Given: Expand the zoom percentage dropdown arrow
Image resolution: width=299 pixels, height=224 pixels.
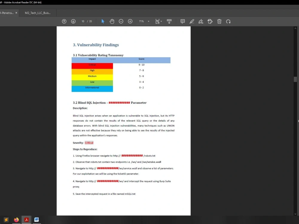Looking at the screenshot, I should (149, 21).
